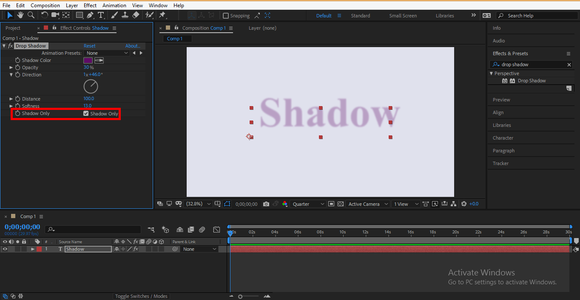
Task: Enable the Snapping checkbox
Action: [226, 15]
